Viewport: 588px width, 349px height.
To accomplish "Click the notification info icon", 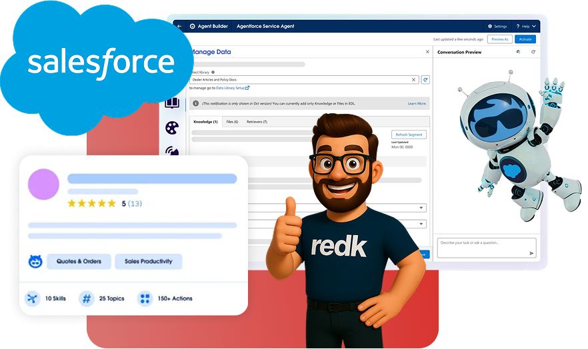I will (196, 103).
